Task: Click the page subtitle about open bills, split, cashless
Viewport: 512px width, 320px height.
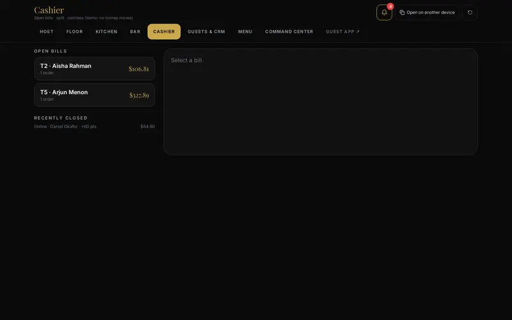Action: click(83, 18)
